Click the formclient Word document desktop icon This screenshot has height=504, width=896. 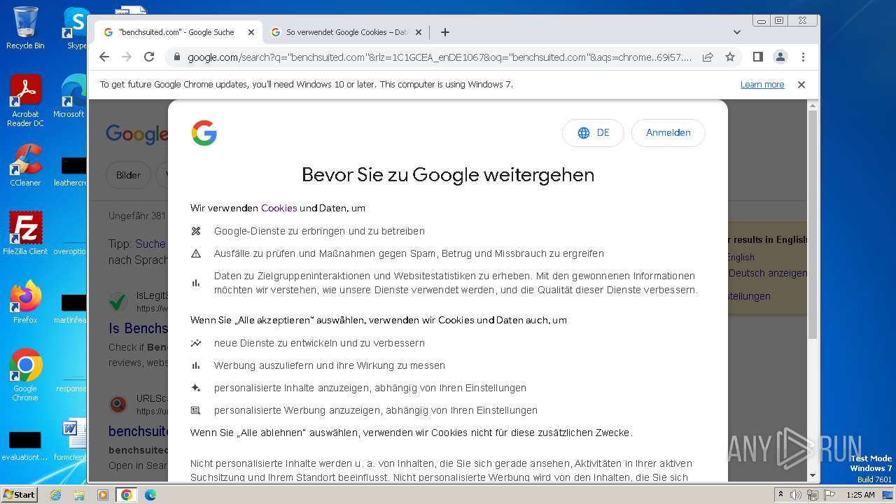[x=71, y=441]
